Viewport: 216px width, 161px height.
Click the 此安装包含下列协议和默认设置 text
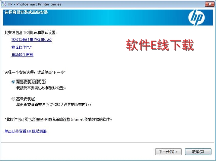pos(31,33)
